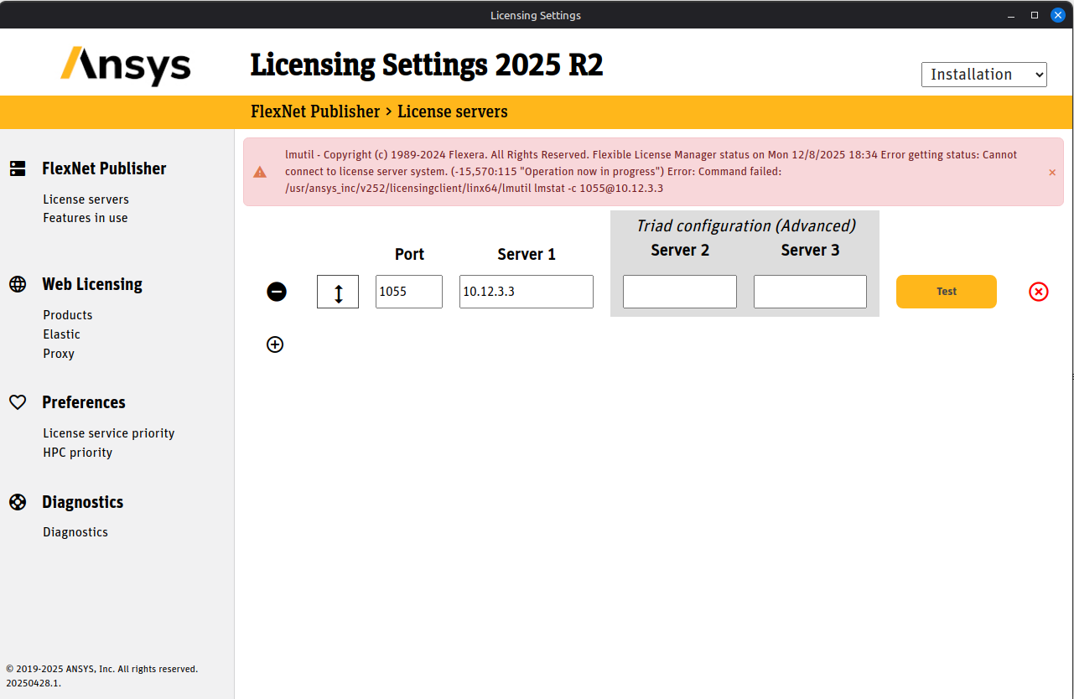Click the warning triangle icon in error banner

[x=260, y=172]
